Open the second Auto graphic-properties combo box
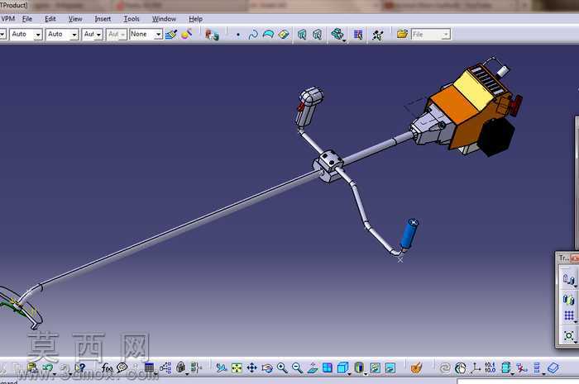The height and width of the screenshot is (384, 579). point(62,35)
